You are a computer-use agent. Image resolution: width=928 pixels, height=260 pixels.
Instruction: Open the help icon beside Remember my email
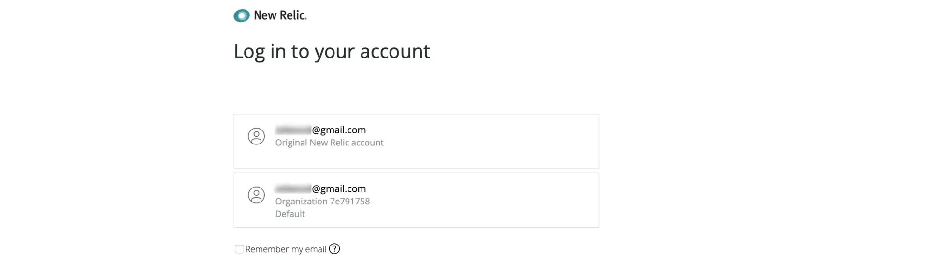334,249
